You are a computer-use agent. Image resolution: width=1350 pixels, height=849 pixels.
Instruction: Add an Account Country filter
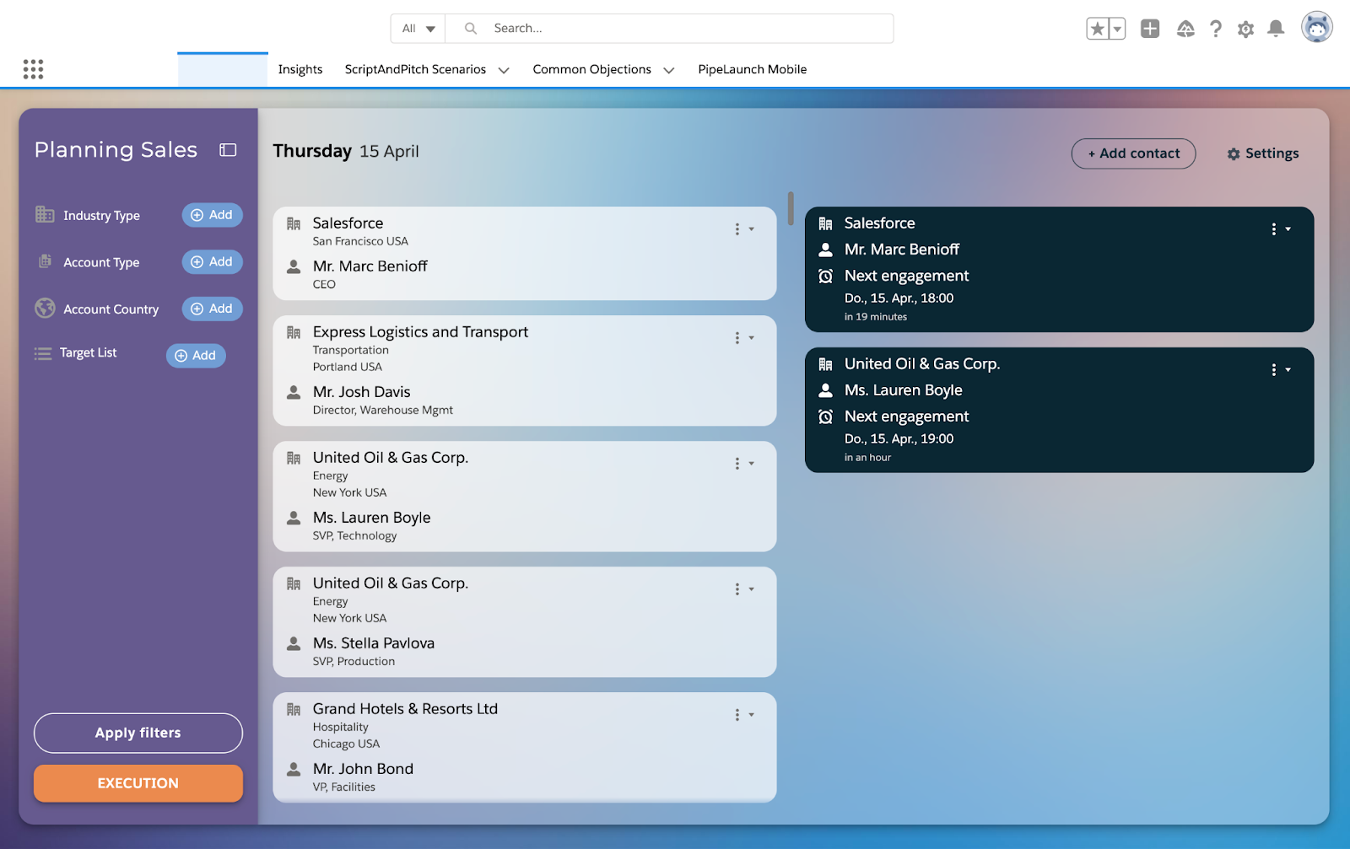coord(212,309)
